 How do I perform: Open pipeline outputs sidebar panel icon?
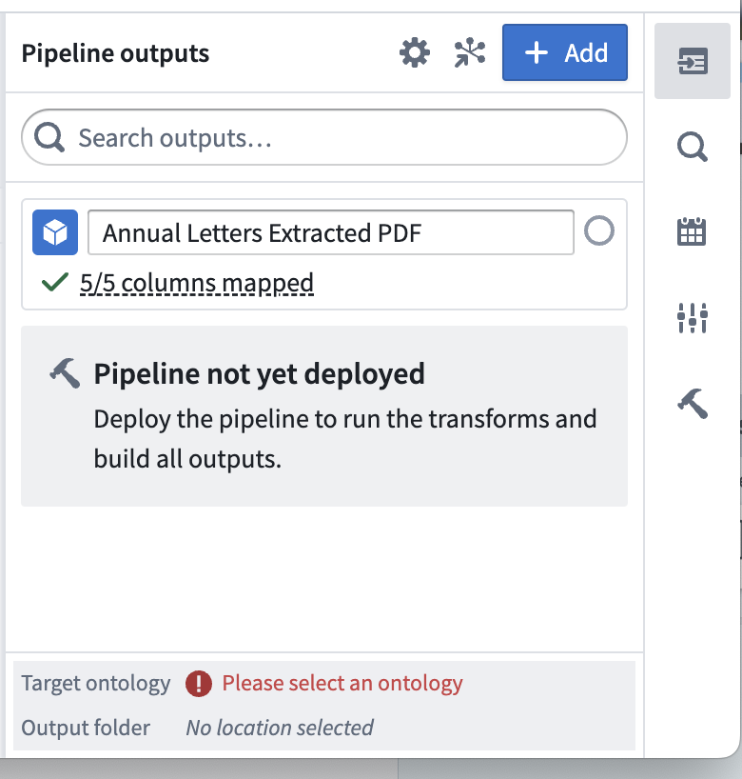coord(693,61)
